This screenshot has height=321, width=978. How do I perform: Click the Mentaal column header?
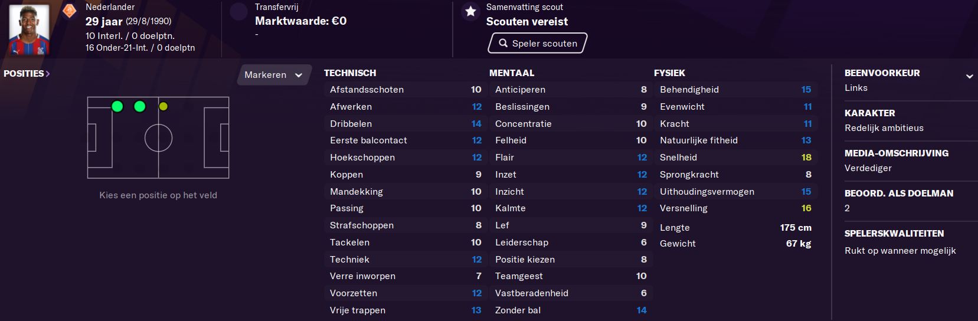coord(512,73)
